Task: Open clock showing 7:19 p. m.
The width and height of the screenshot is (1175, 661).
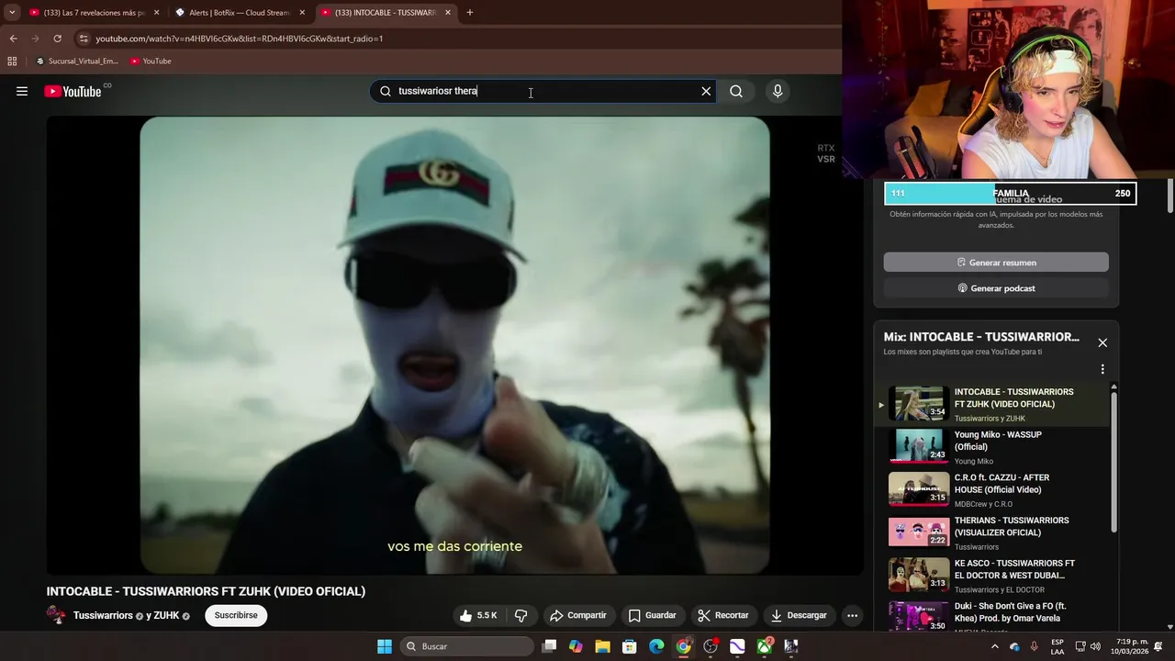Action: pyautogui.click(x=1132, y=646)
